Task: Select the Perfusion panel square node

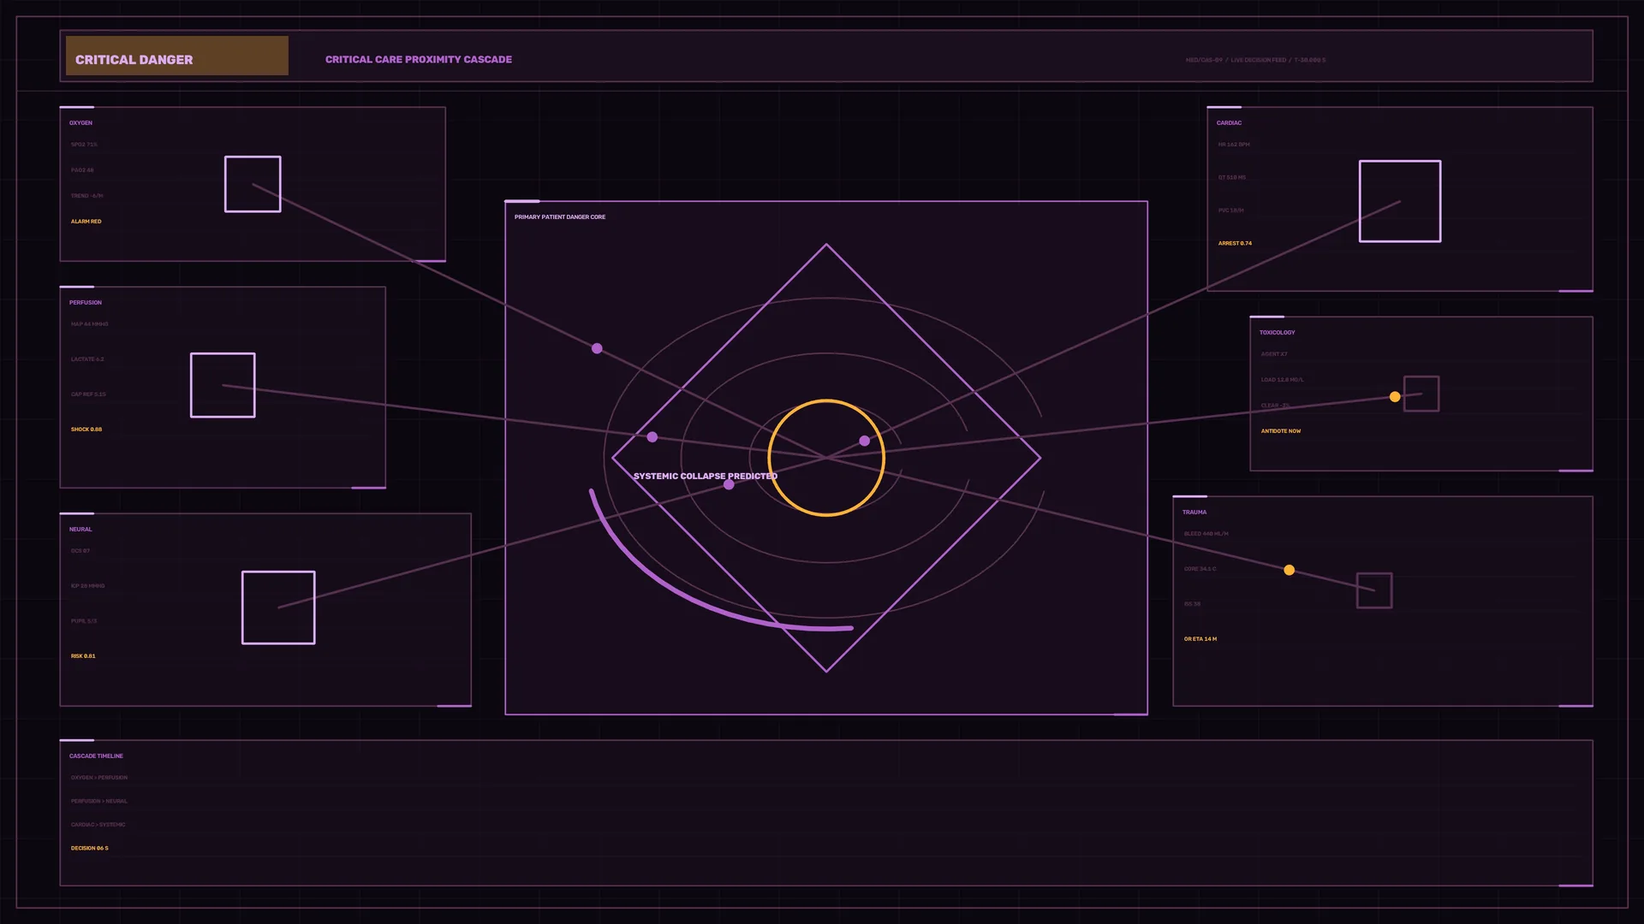Action: click(x=223, y=385)
